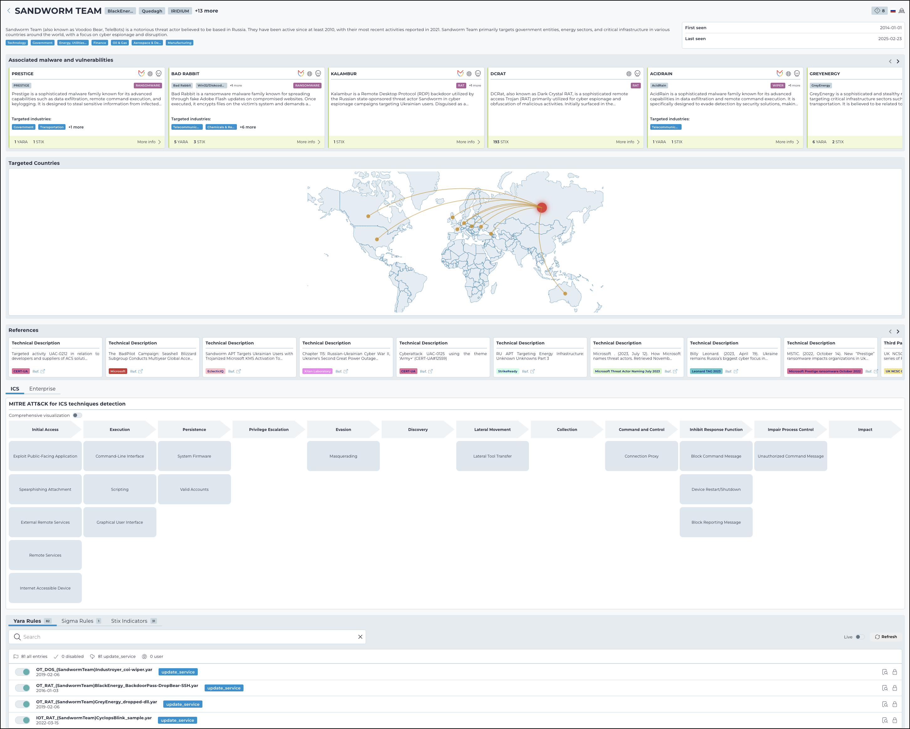Viewport: 910px width, 729px height.
Task: Go to previous References with left arrow
Action: (x=890, y=331)
